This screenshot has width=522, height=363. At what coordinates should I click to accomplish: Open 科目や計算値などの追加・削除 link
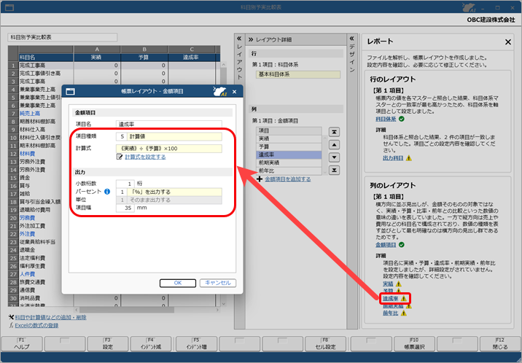coord(50,317)
